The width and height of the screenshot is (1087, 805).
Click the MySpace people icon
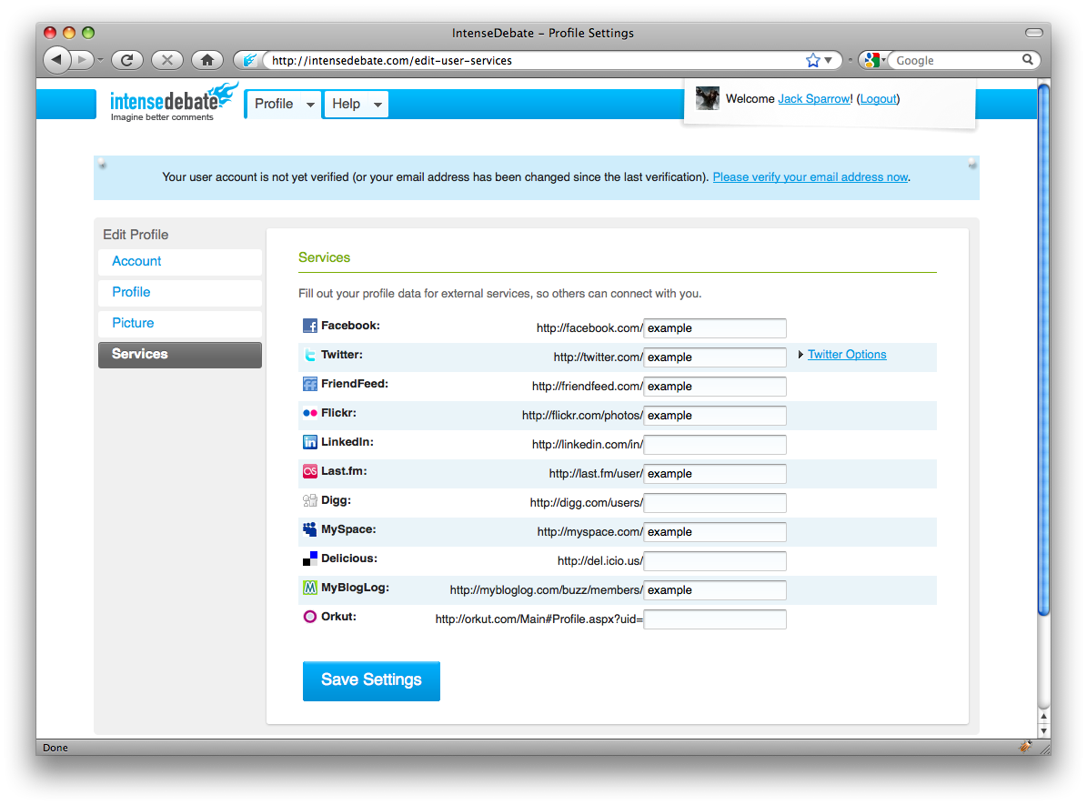pos(309,529)
